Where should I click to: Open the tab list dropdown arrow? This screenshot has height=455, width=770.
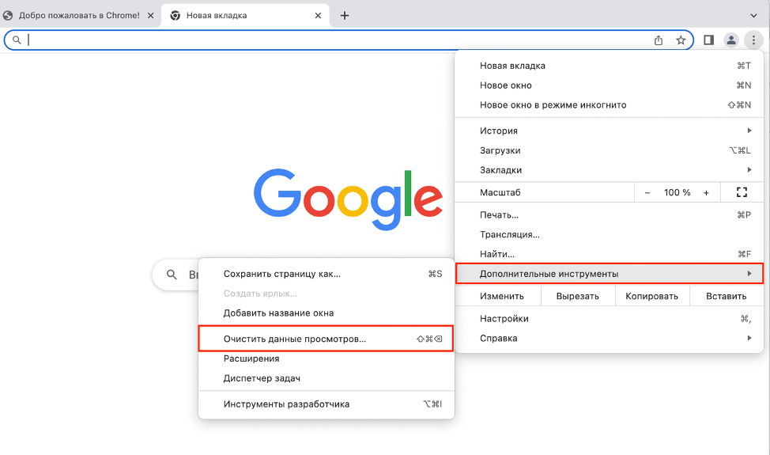point(753,16)
